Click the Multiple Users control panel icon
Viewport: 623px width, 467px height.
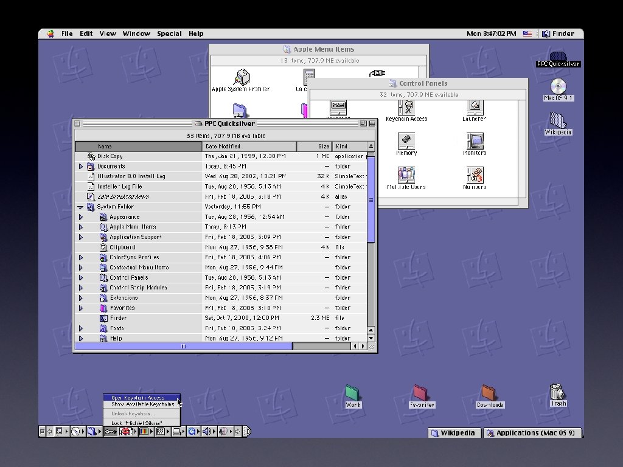[x=406, y=175]
